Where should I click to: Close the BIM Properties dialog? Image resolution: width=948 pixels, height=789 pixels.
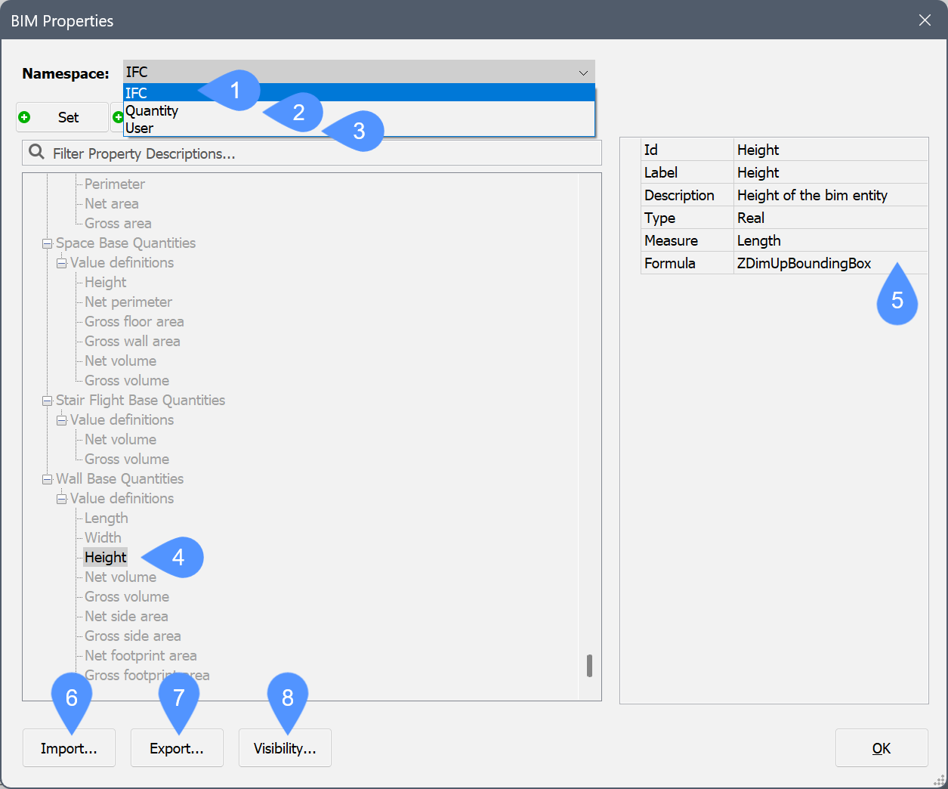point(925,20)
